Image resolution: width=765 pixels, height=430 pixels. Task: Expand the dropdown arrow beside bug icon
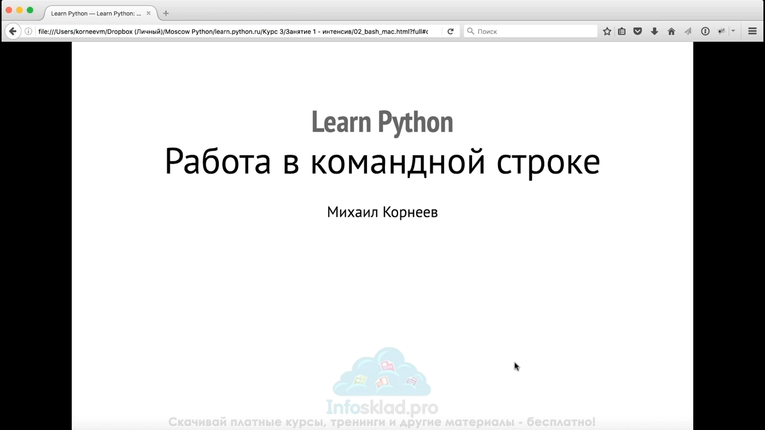tap(733, 31)
